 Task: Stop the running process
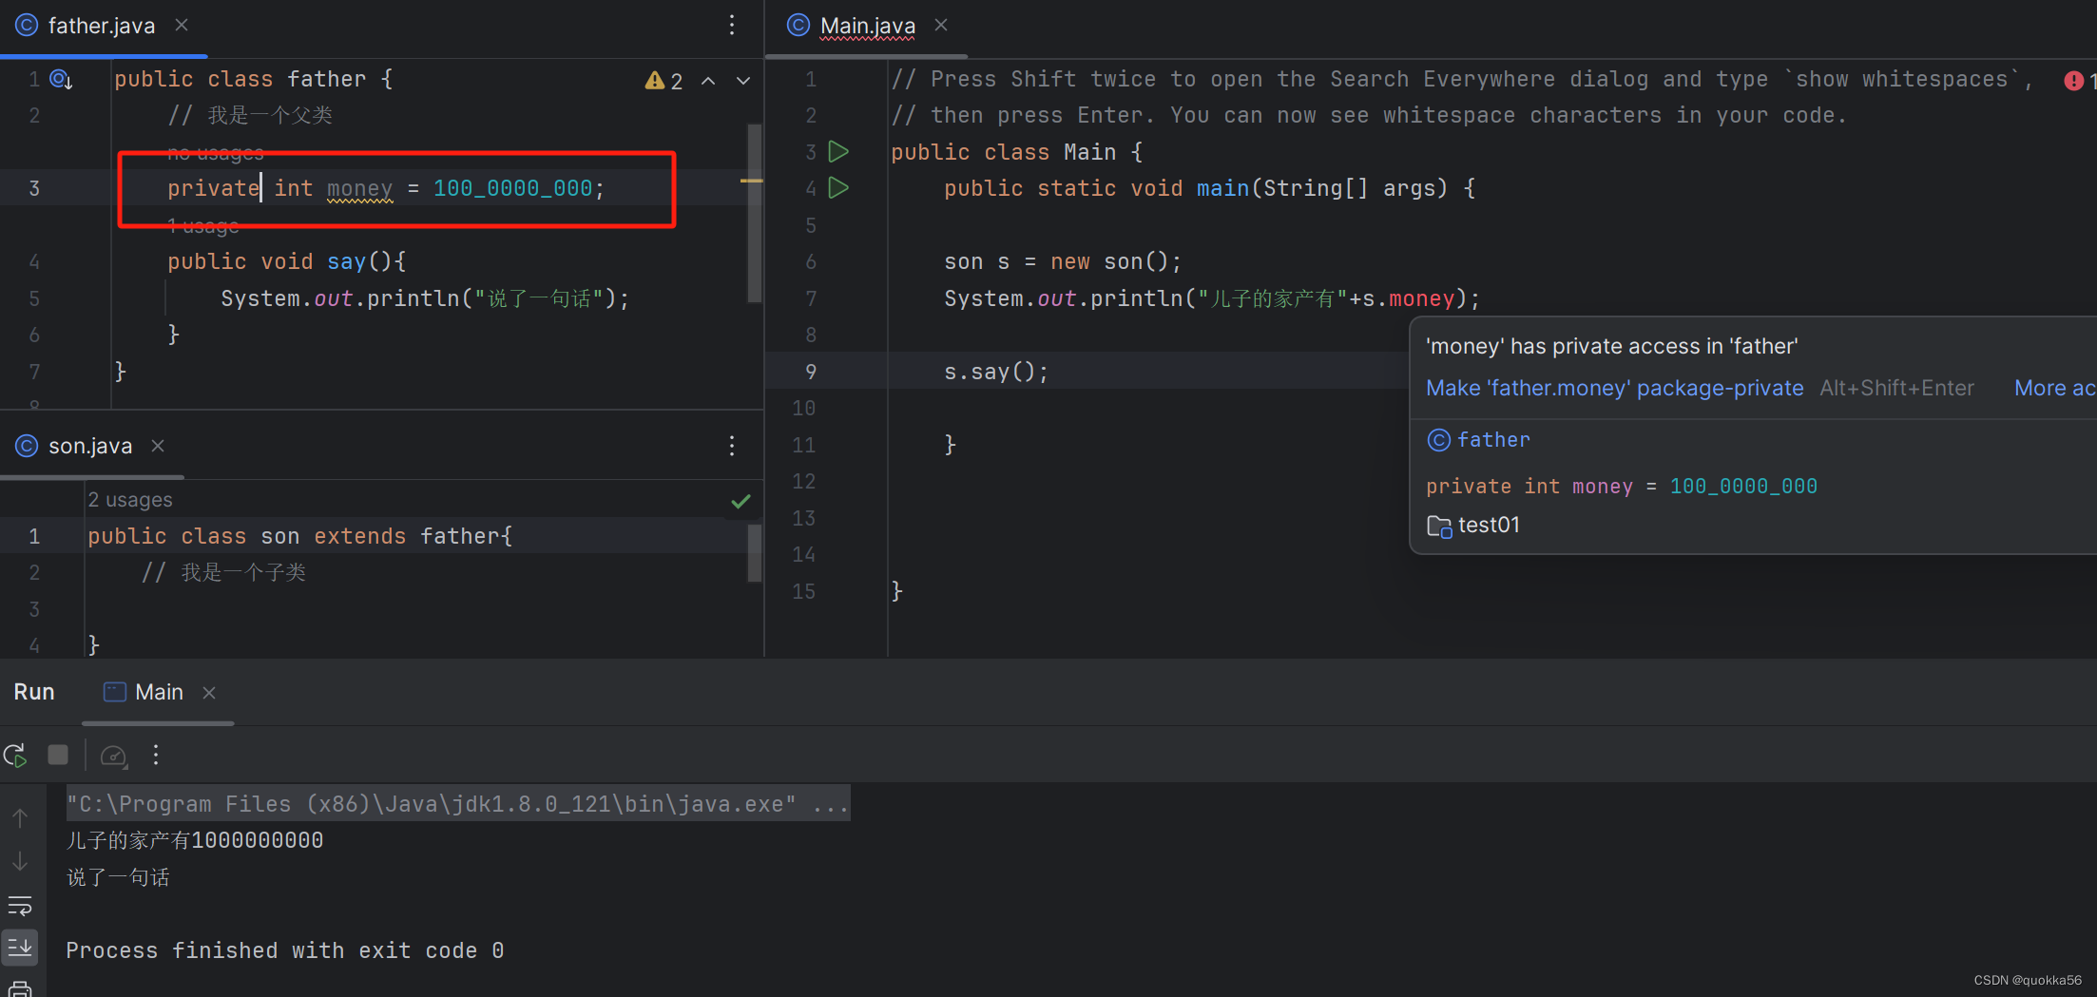(58, 755)
